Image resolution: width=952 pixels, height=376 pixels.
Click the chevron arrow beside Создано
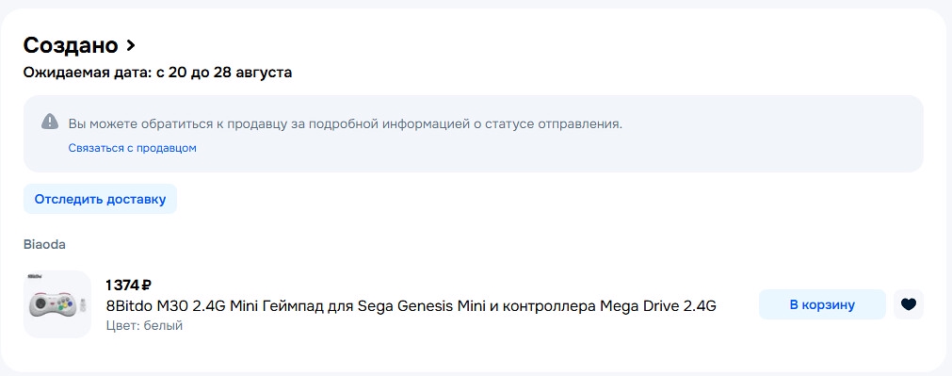point(130,45)
